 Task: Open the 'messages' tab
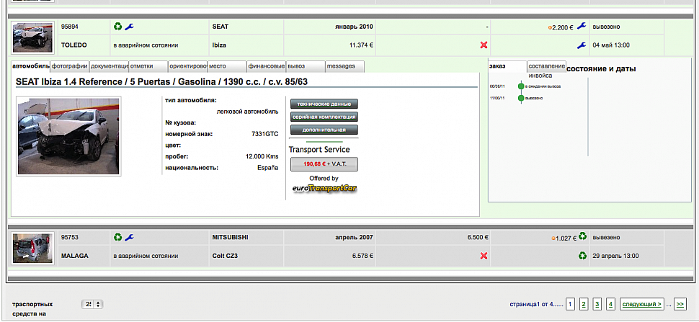tap(344, 66)
